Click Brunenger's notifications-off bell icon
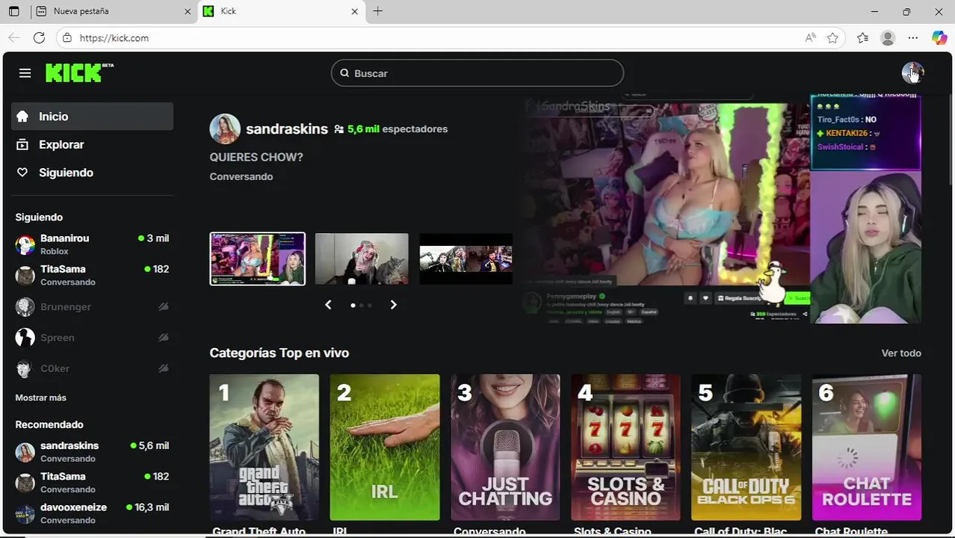This screenshot has width=955, height=538. pos(164,306)
